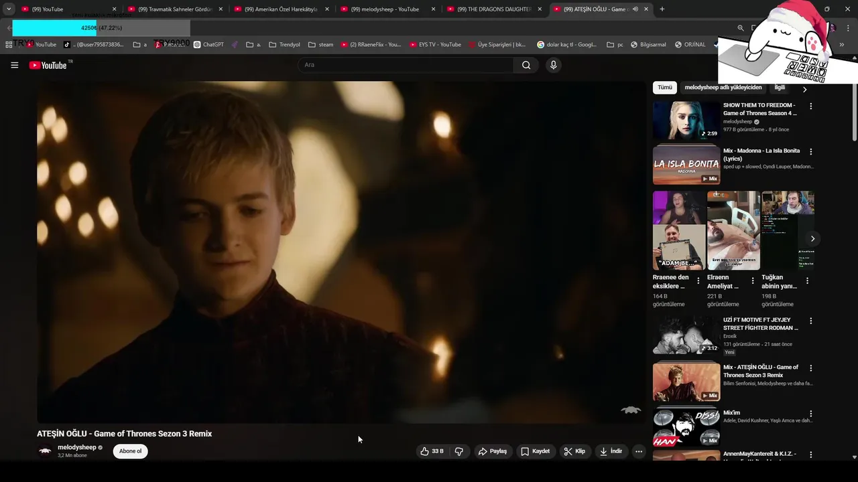This screenshot has width=858, height=482.
Task: Start voice search with the microphone icon
Action: pyautogui.click(x=553, y=65)
